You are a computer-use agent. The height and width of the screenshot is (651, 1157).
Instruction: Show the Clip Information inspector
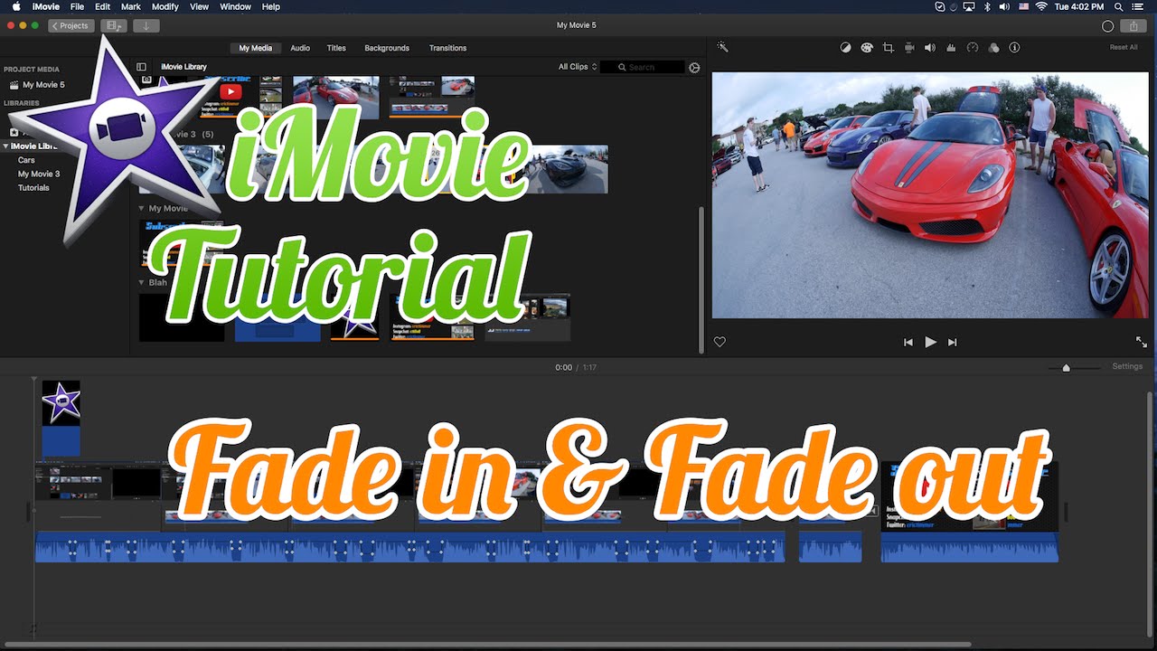pos(1014,48)
